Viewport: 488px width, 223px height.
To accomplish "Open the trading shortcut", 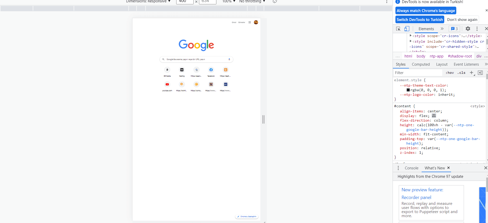I will point(182,72).
